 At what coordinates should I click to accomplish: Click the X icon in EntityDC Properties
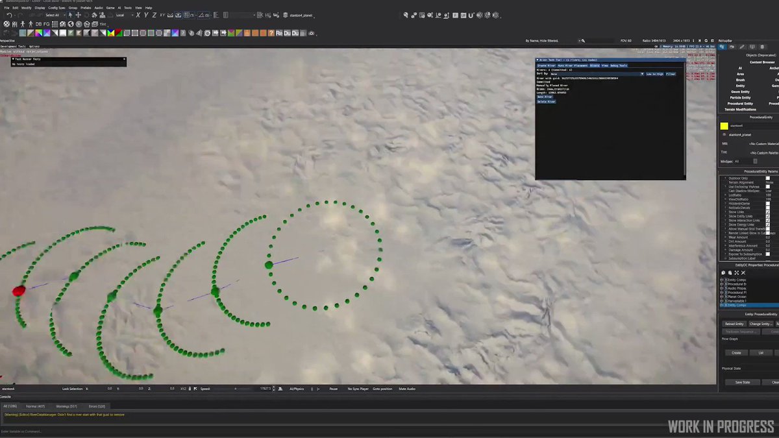click(743, 273)
